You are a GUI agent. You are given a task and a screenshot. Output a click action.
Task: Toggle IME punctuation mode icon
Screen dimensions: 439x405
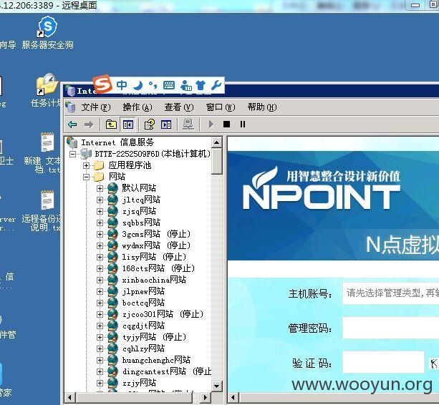coord(153,85)
